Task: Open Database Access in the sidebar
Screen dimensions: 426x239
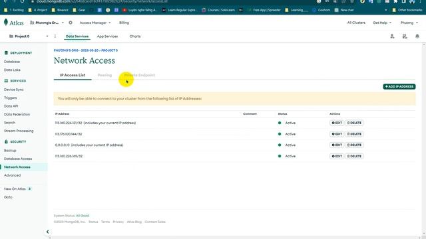Action: tap(18, 159)
